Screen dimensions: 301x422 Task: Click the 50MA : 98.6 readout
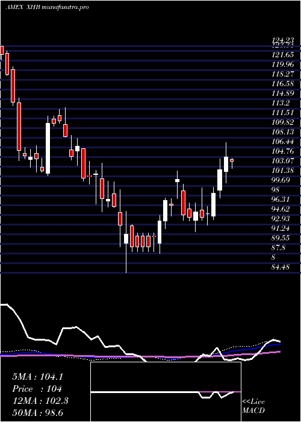(x=37, y=412)
